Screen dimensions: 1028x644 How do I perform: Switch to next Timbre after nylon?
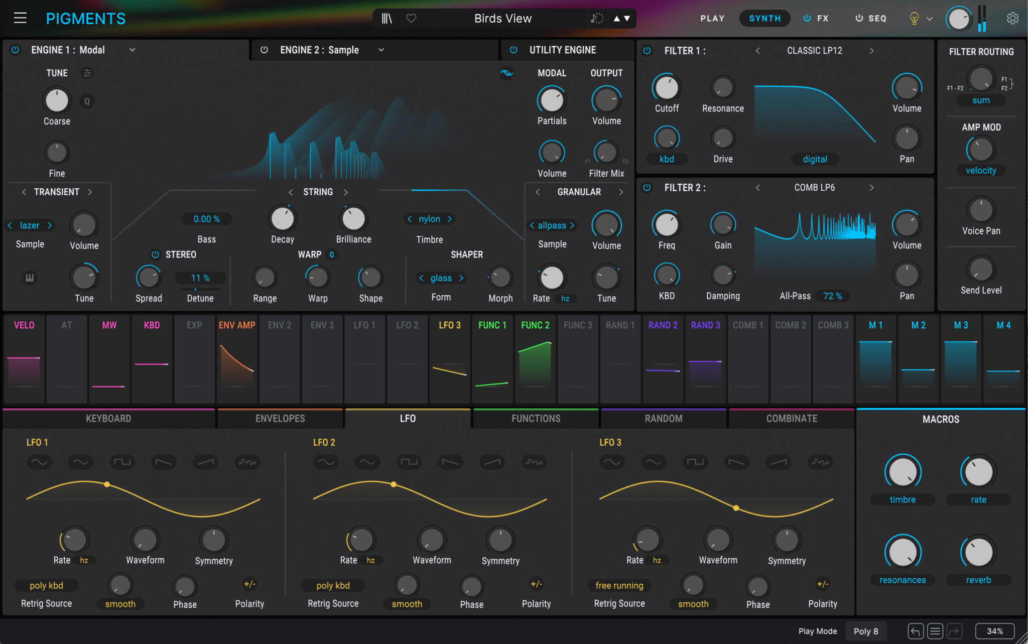(450, 219)
